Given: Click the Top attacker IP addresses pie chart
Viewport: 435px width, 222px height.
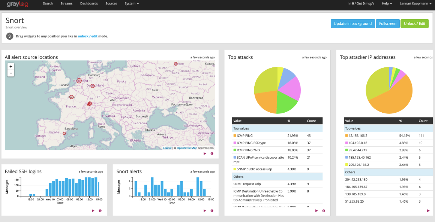Looking at the screenshot, I should point(389,90).
